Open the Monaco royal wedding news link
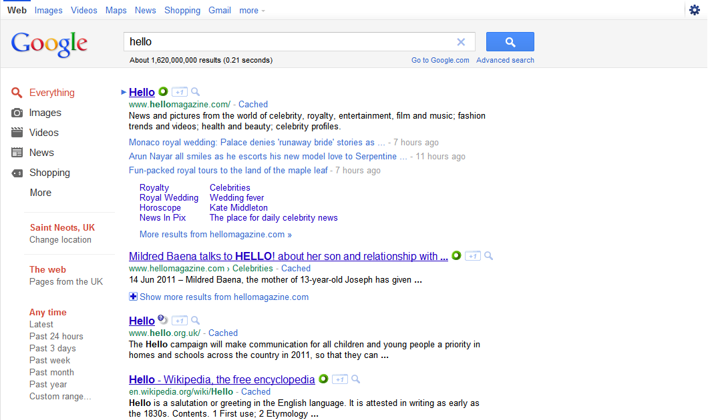This screenshot has width=708, height=420. (x=257, y=143)
